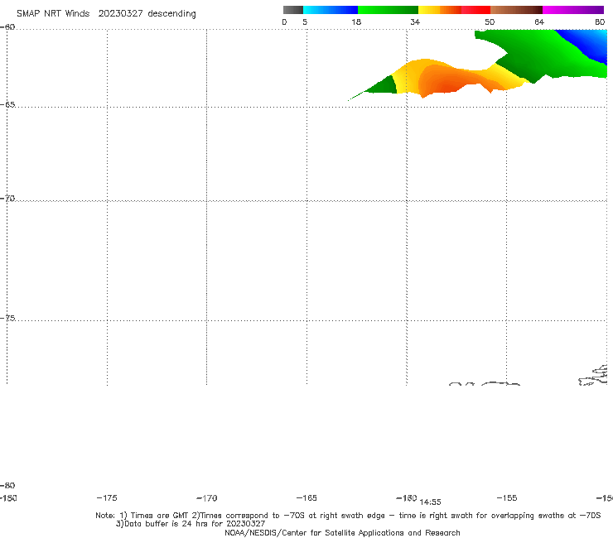The image size is (613, 538).
Task: Pick the gray 0–5 segment of the color bar
Action: pos(292,10)
